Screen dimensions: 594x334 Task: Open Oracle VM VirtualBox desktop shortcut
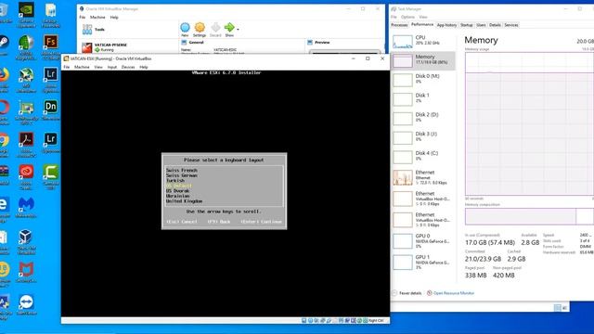[26, 241]
